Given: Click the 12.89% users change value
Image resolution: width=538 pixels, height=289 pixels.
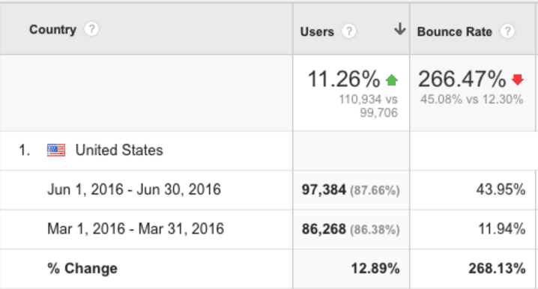Looking at the screenshot, I should pos(375,269).
